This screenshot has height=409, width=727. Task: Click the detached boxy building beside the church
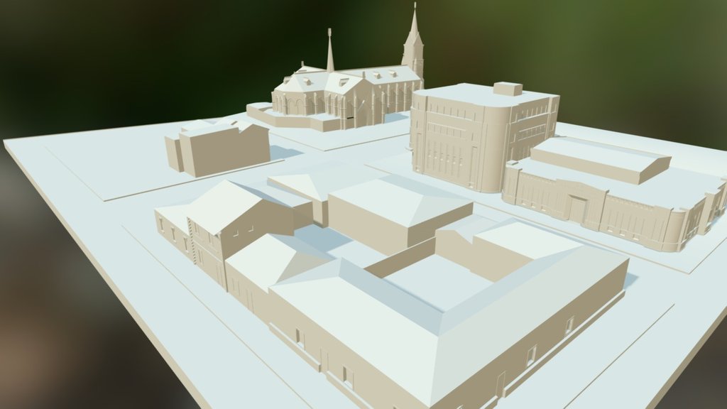(x=217, y=148)
